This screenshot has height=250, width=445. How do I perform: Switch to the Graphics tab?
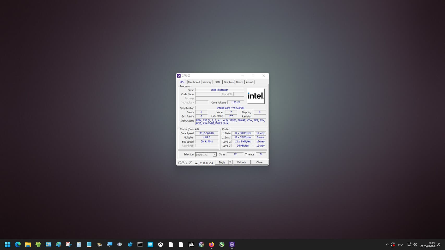(x=228, y=82)
